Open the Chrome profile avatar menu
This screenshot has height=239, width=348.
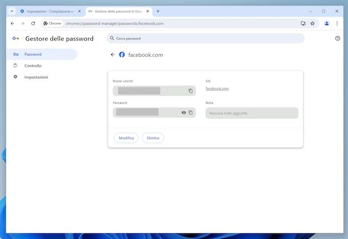[326, 23]
